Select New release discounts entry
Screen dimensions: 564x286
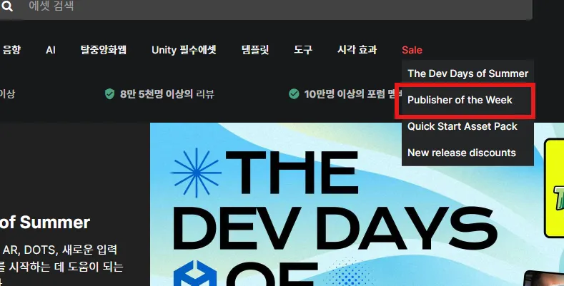(467, 153)
